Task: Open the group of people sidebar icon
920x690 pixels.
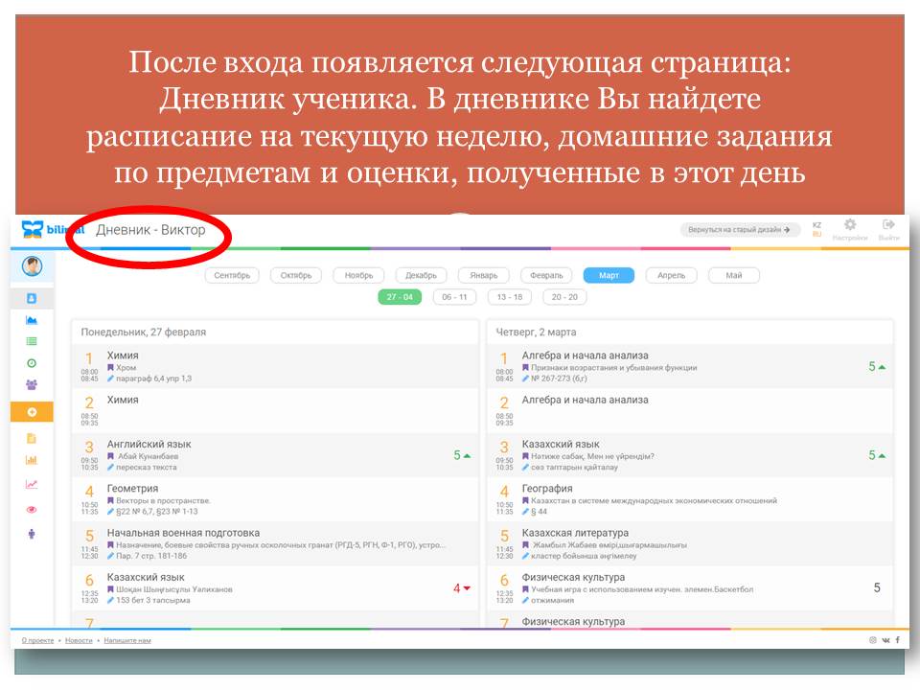Action: click(32, 385)
